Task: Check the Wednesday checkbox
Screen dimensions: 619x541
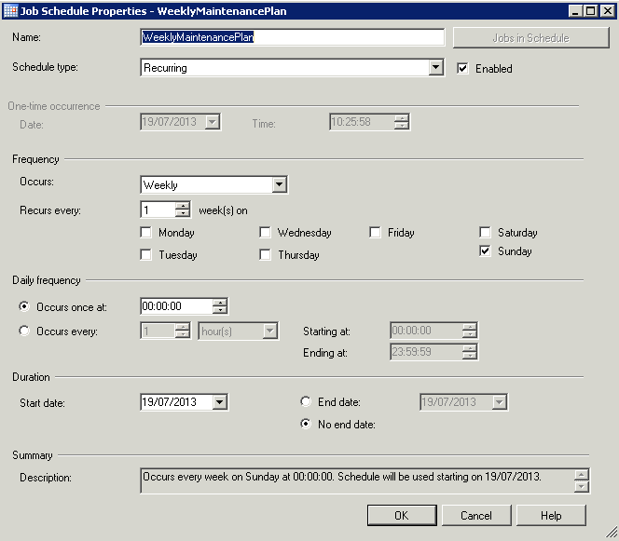Action: (265, 232)
